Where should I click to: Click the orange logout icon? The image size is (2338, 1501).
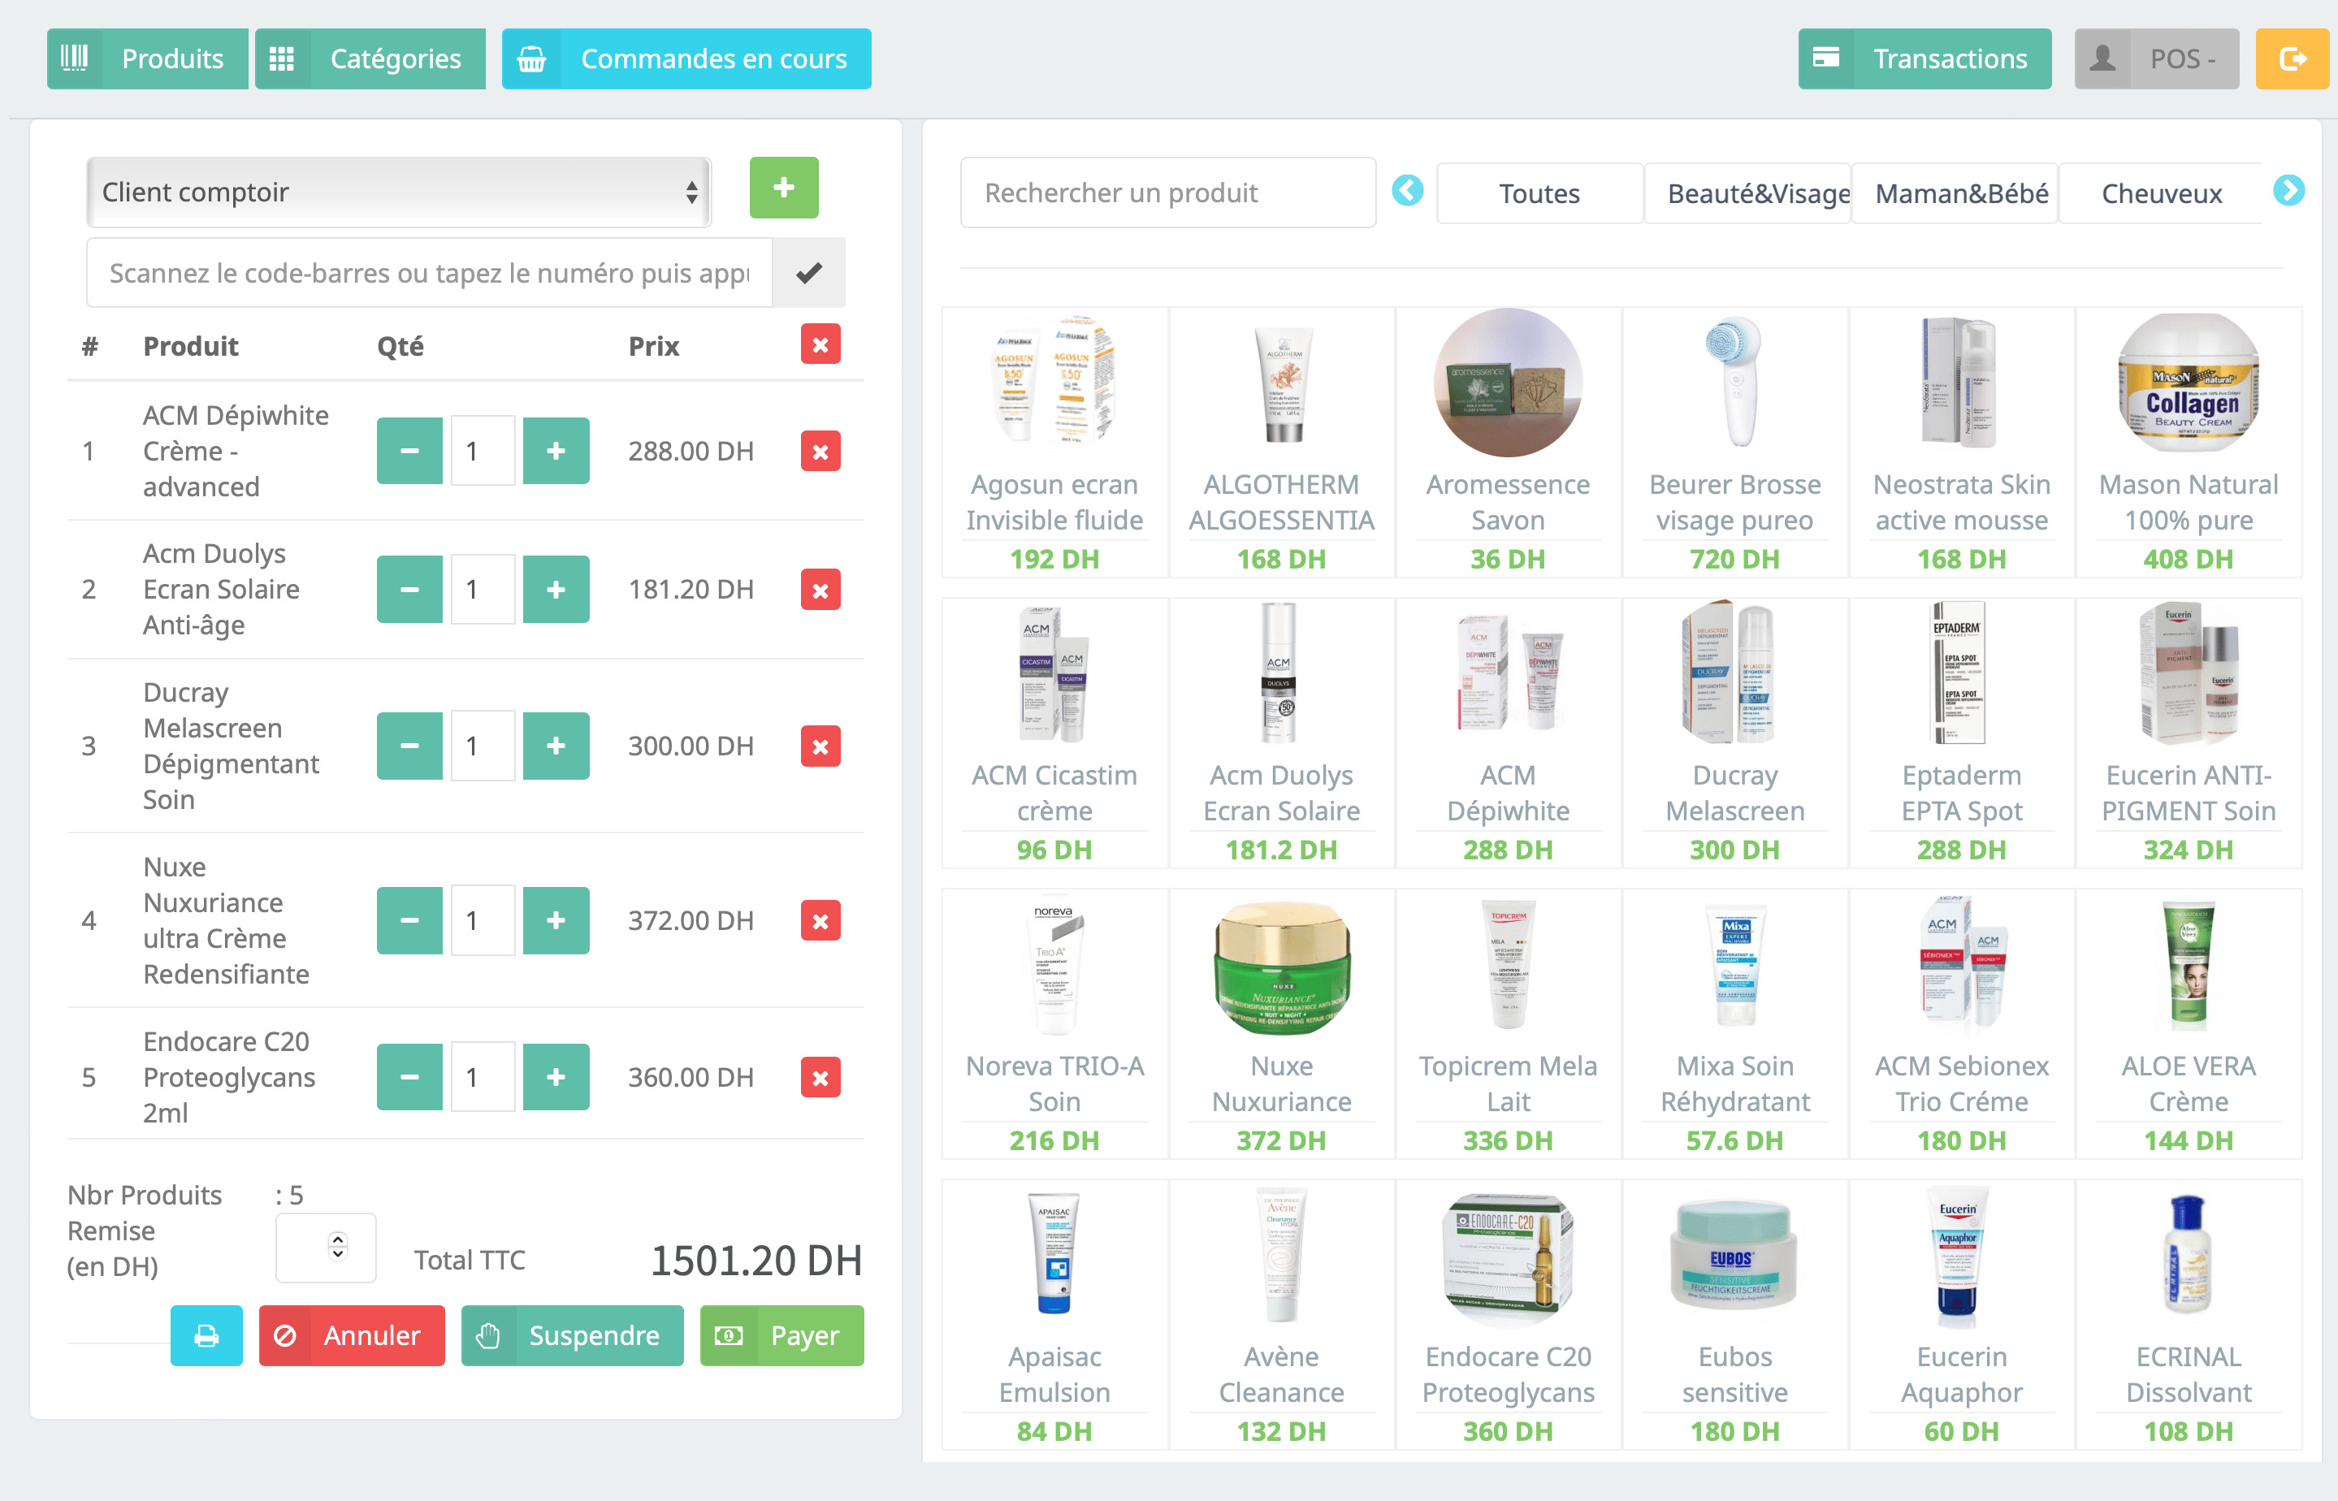click(2293, 58)
